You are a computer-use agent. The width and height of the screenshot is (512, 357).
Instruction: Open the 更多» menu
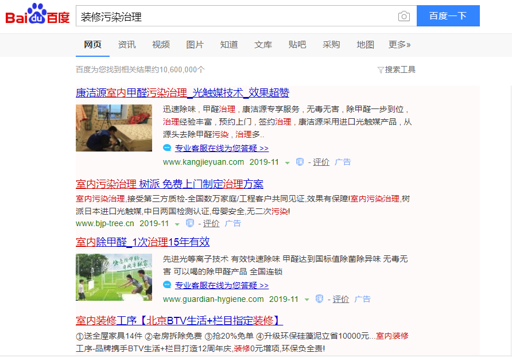coord(399,44)
